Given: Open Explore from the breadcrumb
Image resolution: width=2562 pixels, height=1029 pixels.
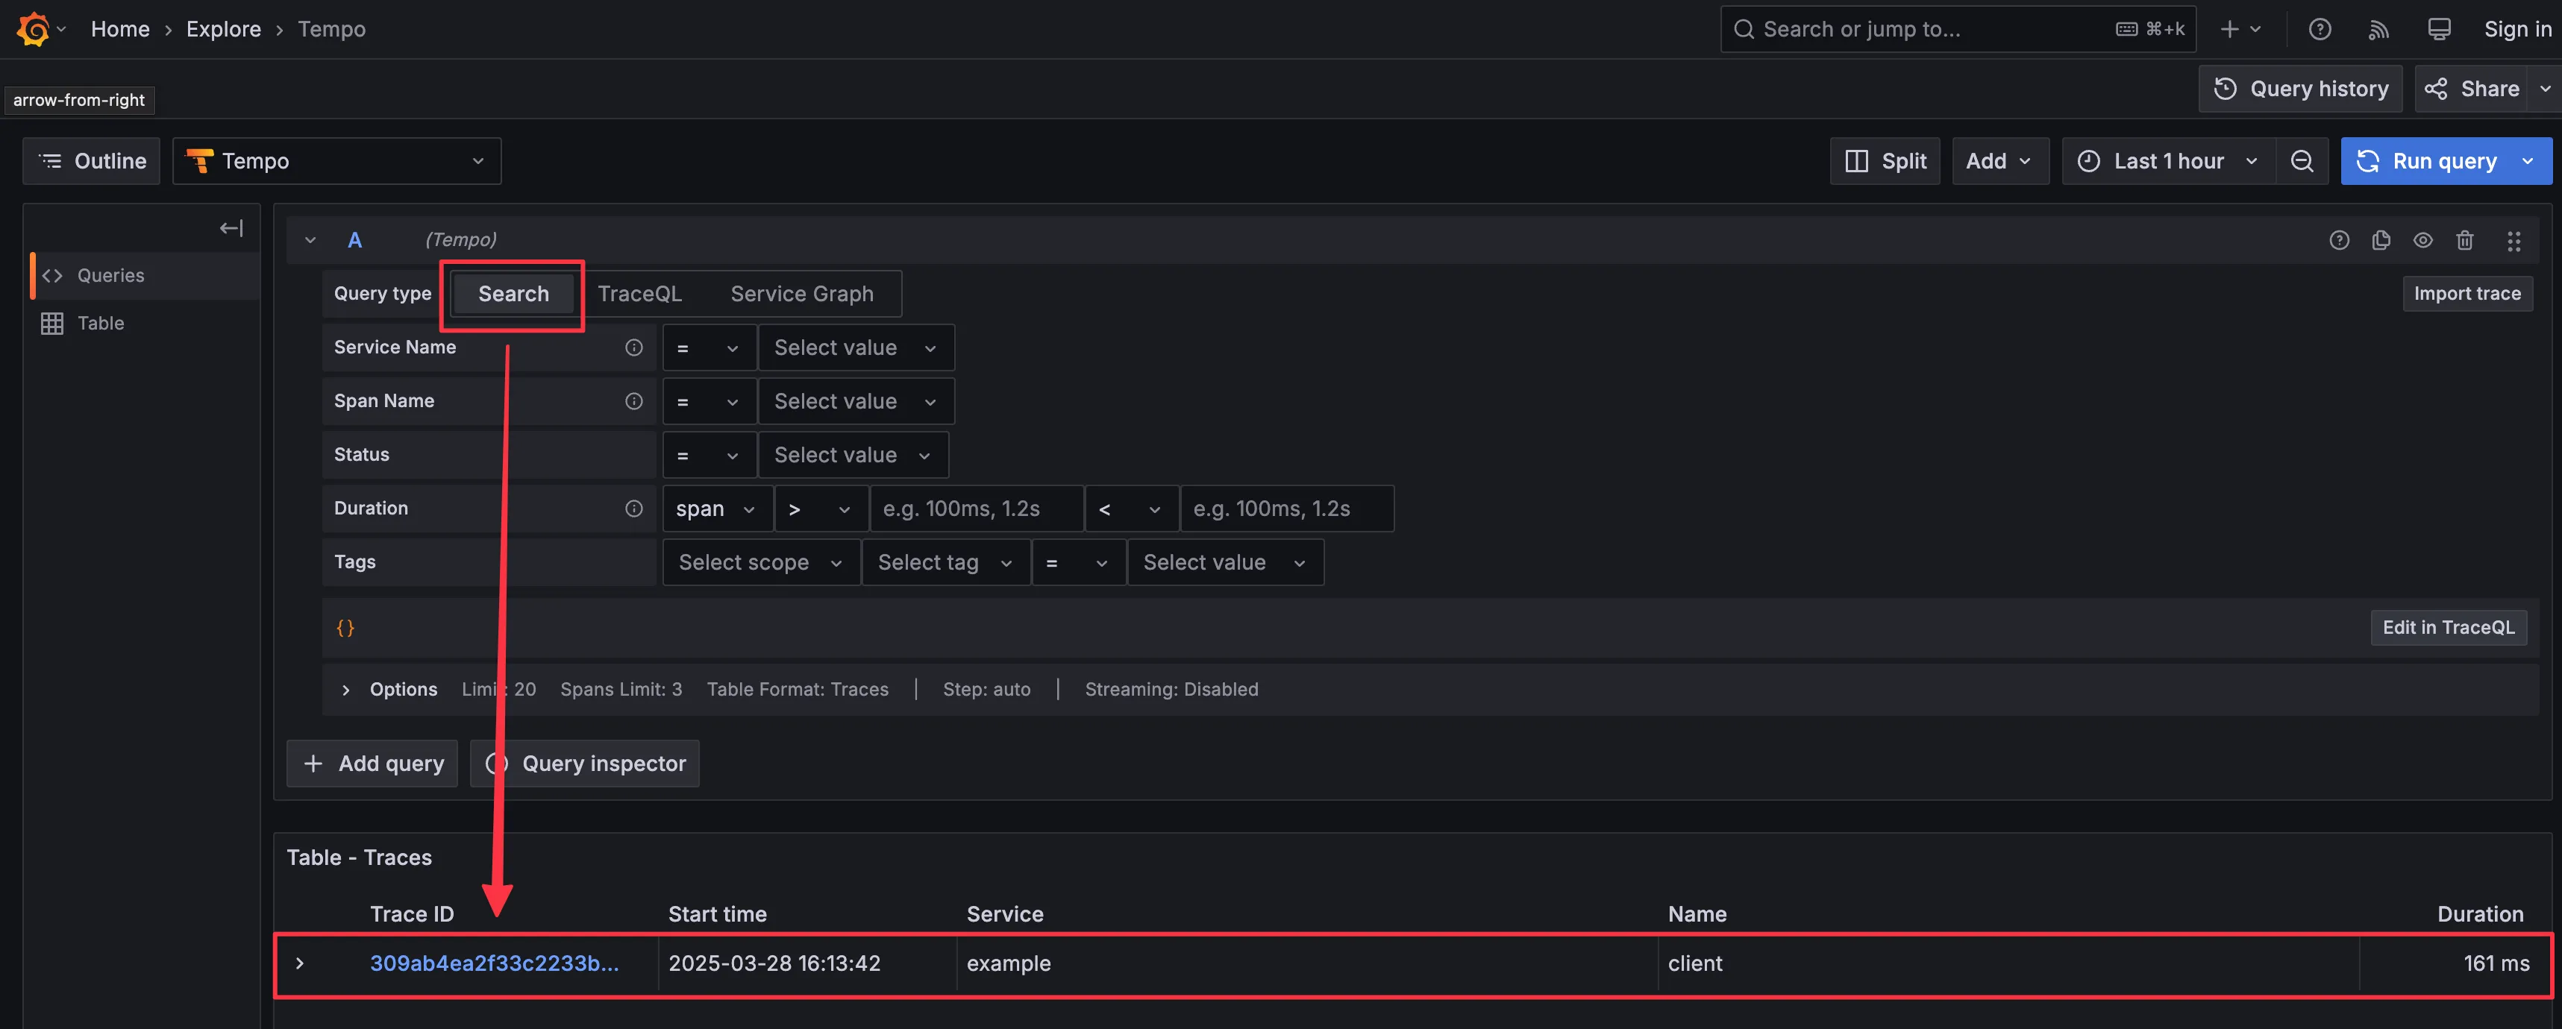Looking at the screenshot, I should pyautogui.click(x=223, y=29).
